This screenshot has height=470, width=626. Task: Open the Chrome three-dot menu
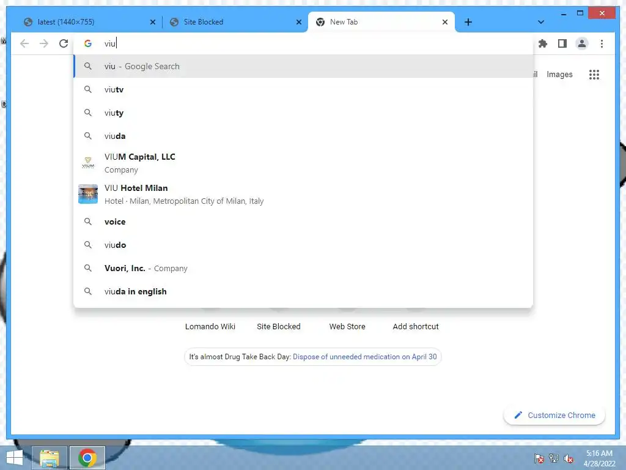pyautogui.click(x=602, y=43)
